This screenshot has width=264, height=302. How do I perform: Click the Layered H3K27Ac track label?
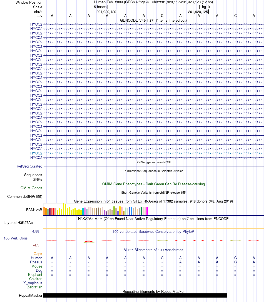[x=18, y=223]
